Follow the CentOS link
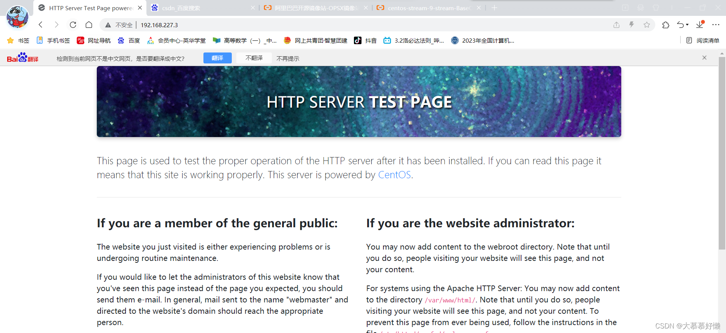 tap(394, 175)
